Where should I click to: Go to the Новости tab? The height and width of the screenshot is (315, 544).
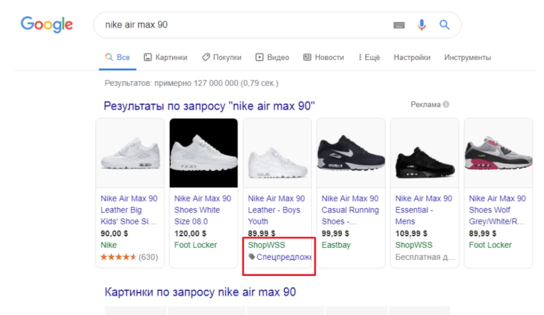323,58
